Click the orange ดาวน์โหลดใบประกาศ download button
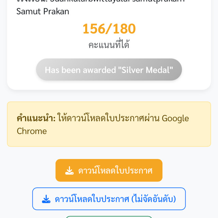Viewport: 218px width, 218px height. pyautogui.click(x=109, y=170)
